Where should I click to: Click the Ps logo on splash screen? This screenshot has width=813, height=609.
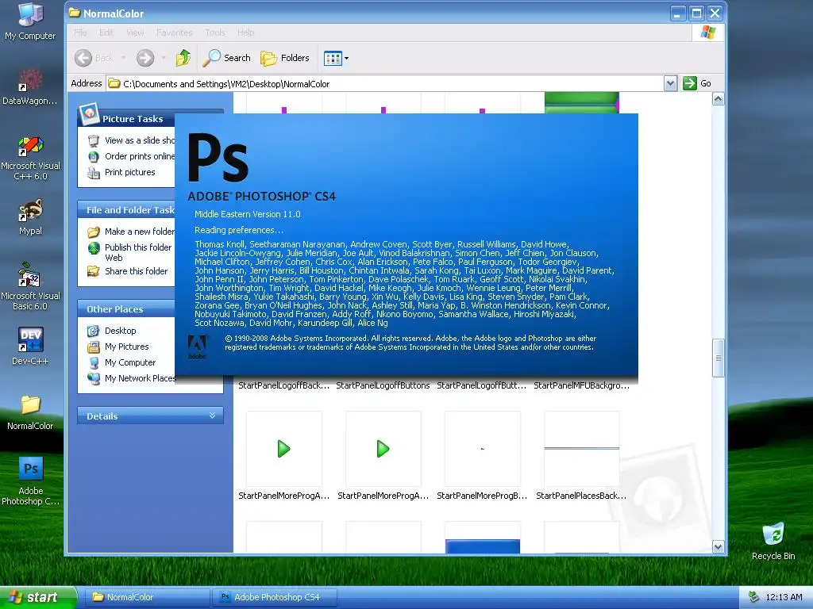coord(218,158)
